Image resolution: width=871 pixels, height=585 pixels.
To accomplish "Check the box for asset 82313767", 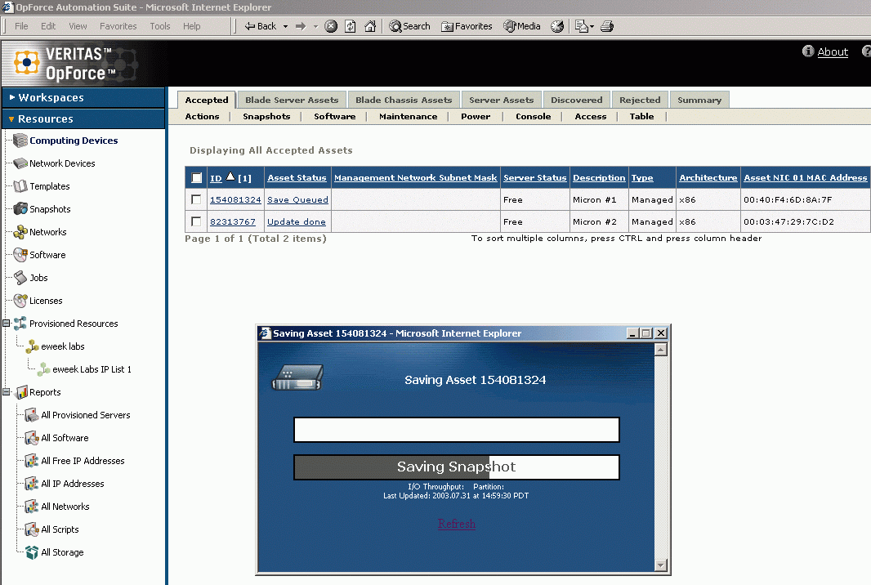I will click(x=196, y=221).
